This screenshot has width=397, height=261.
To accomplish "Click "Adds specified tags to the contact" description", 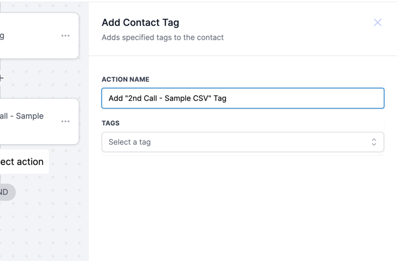I will 163,37.
